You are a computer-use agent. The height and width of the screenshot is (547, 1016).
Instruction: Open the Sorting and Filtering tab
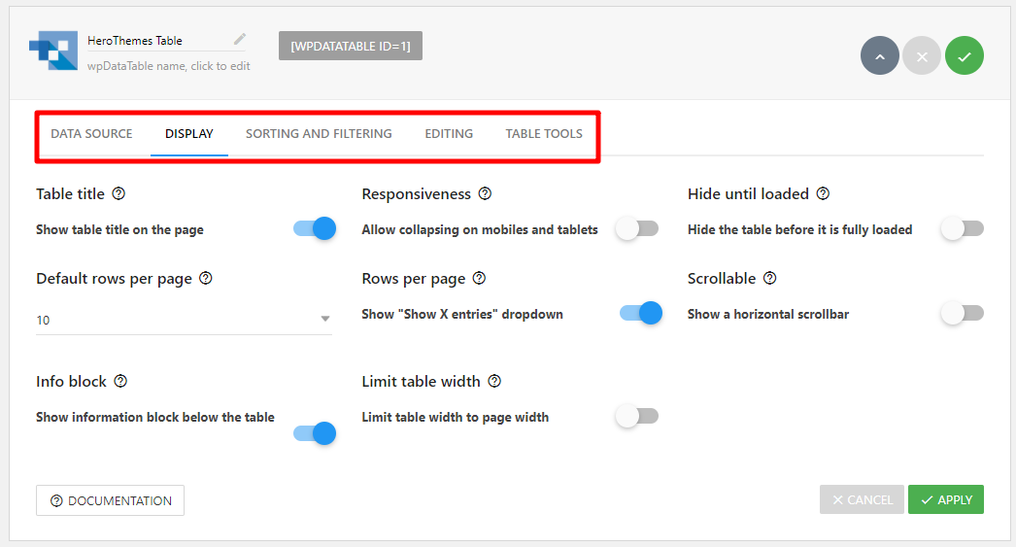click(x=319, y=134)
